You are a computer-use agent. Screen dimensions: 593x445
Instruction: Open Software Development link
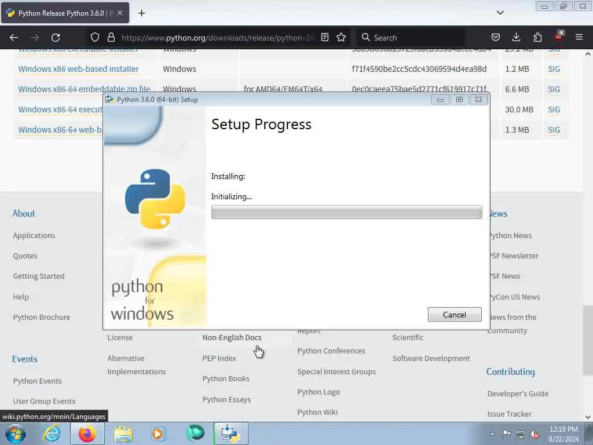(431, 358)
